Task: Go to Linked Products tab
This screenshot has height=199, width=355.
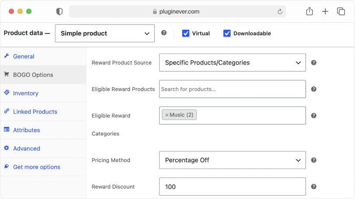Action: click(x=43, y=112)
